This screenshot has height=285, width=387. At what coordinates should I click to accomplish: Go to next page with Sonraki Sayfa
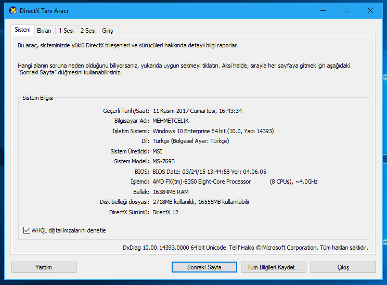click(204, 267)
